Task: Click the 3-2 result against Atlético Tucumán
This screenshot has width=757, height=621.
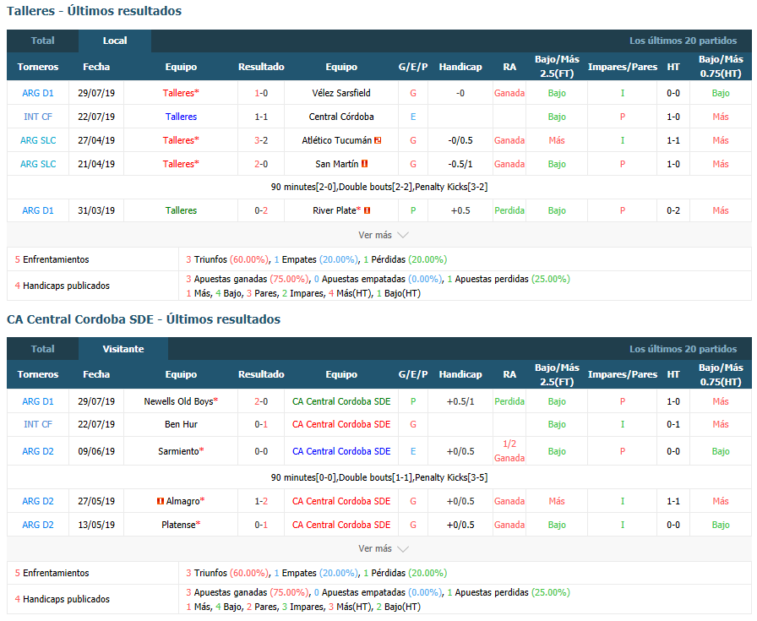Action: [261, 140]
